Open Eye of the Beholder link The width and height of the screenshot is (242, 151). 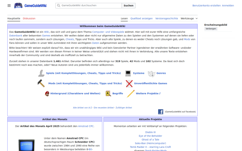click(150, 136)
